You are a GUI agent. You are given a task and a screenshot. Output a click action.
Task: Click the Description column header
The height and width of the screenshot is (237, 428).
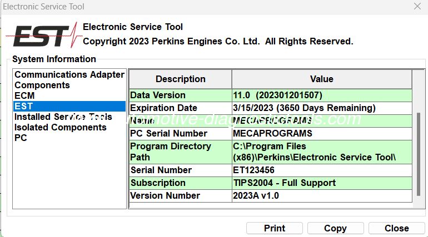point(180,79)
